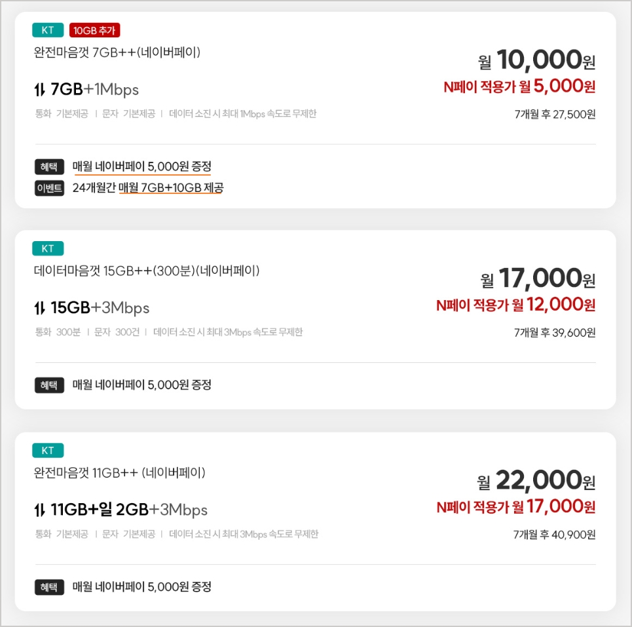Select the 월 10,000원 price
Screen dimensions: 632x627
536,60
